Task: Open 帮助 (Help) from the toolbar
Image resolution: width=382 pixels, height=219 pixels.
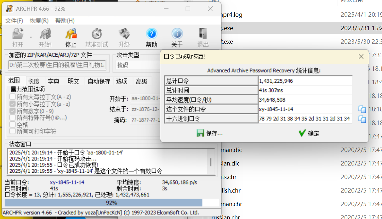Action: tap(151, 34)
